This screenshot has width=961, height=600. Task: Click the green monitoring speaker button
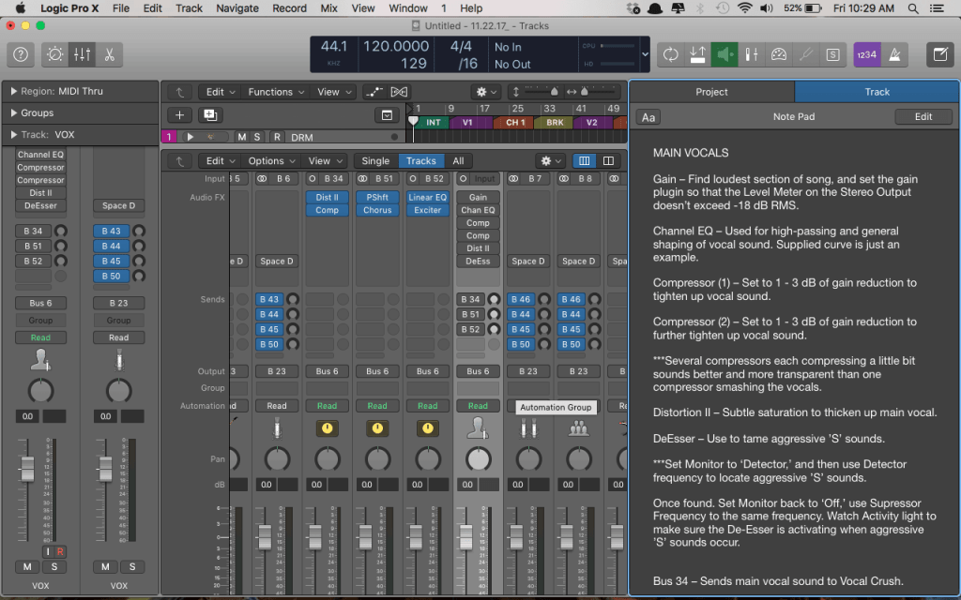[x=725, y=54]
